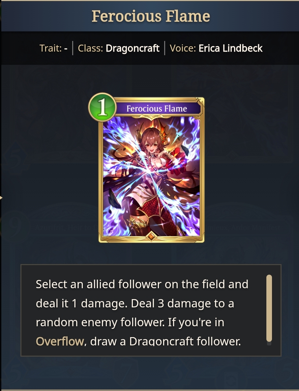
Task: Click the scrollbar track below the thumb
Action: click(269, 344)
